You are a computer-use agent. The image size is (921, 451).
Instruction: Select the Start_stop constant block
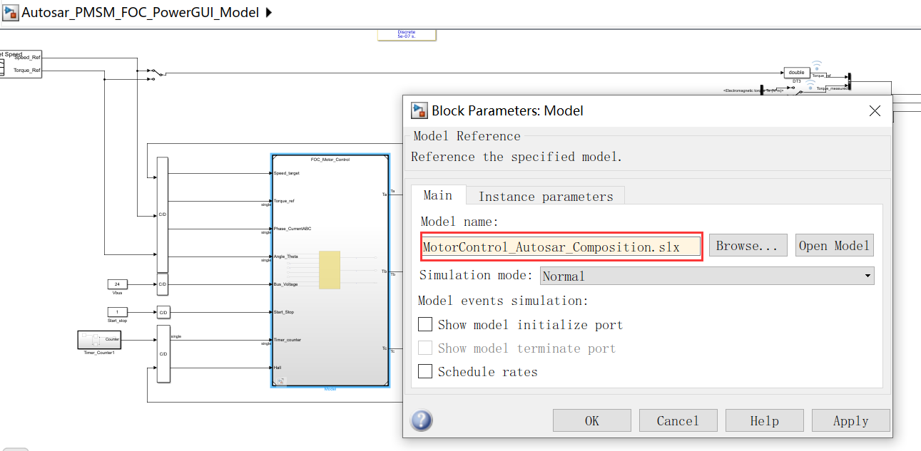117,311
